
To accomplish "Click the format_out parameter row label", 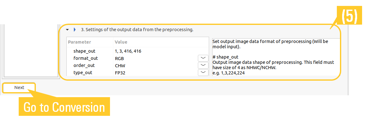I will [85, 58].
